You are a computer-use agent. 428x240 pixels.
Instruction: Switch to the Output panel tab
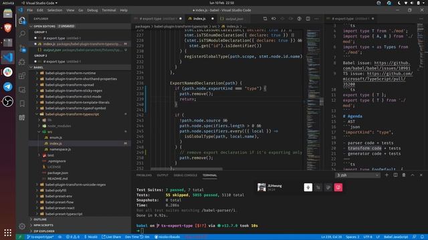click(x=163, y=175)
